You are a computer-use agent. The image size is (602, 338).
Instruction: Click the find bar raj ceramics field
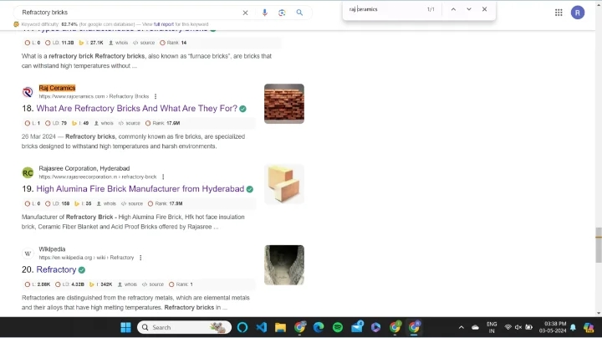coord(384,9)
